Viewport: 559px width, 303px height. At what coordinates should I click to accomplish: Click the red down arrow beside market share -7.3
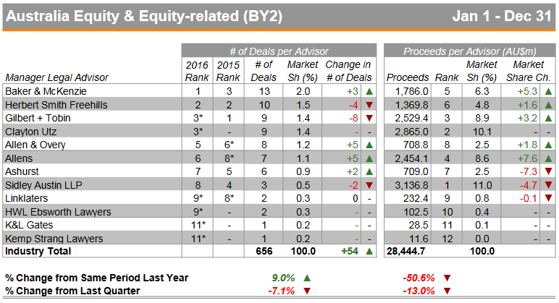coord(549,171)
